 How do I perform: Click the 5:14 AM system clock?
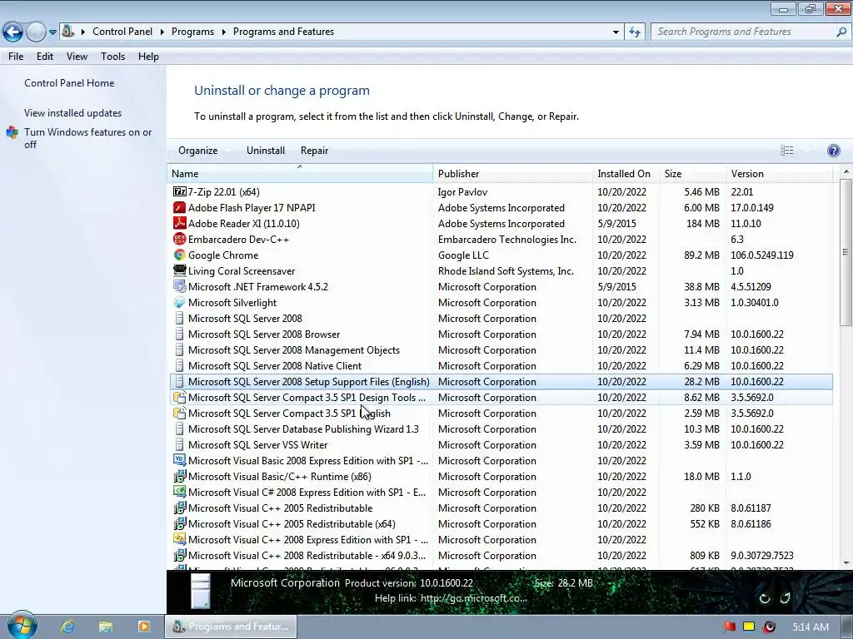click(x=811, y=627)
